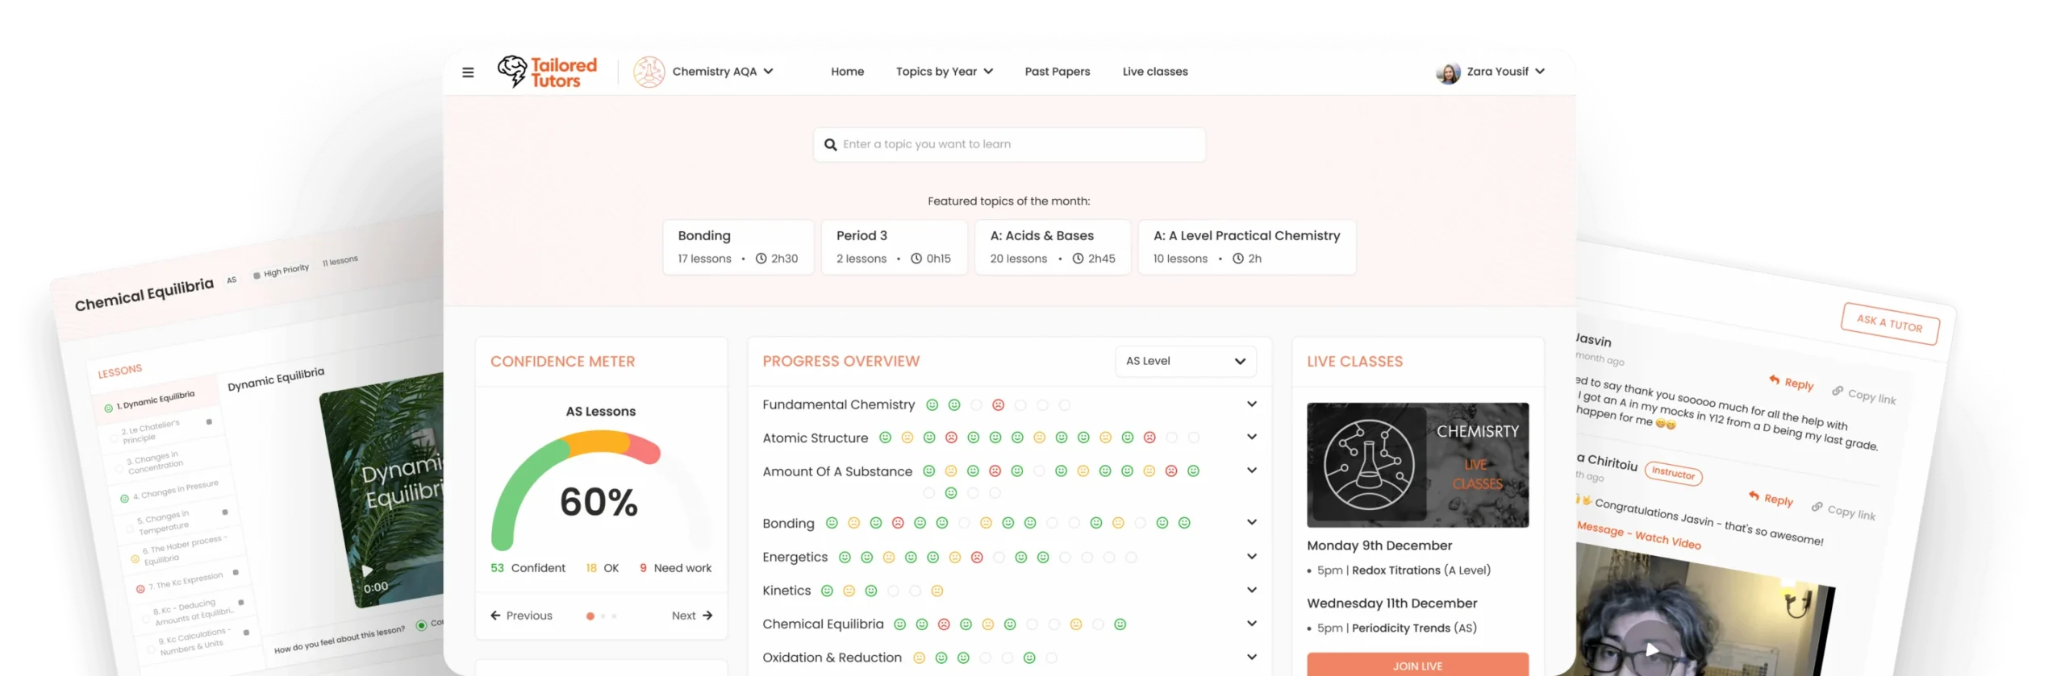The height and width of the screenshot is (676, 2065).
Task: Click Next in confidence meter
Action: [692, 616]
